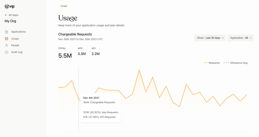Click the WordPress VIP logo

tap(9, 7)
